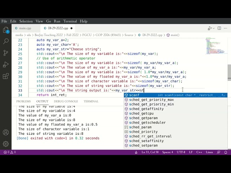Click the UTF-8 encoding indicator
This screenshot has height=173, width=231.
click(x=181, y=152)
